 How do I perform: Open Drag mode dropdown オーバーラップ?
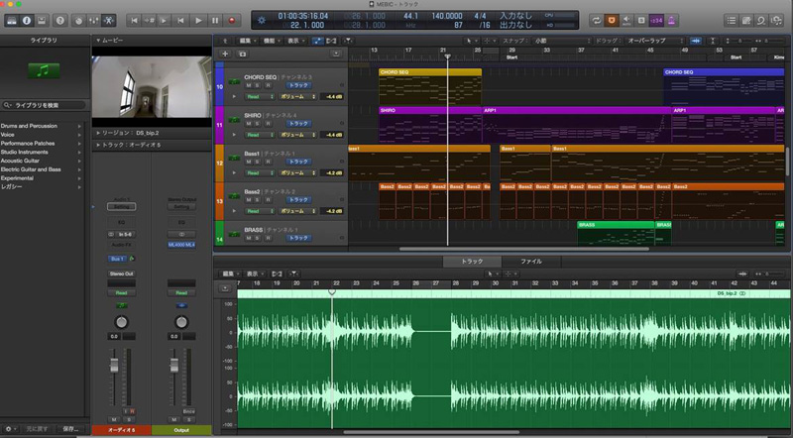pyautogui.click(x=655, y=41)
